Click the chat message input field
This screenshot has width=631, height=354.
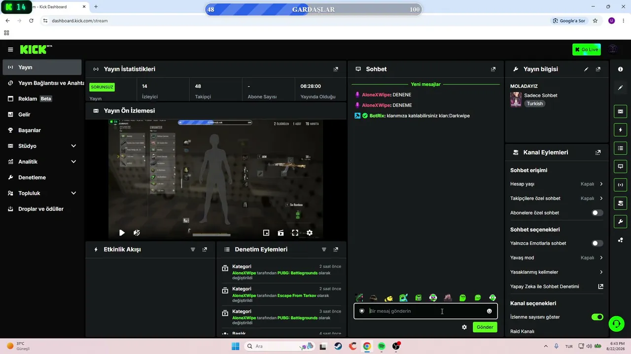(x=425, y=311)
